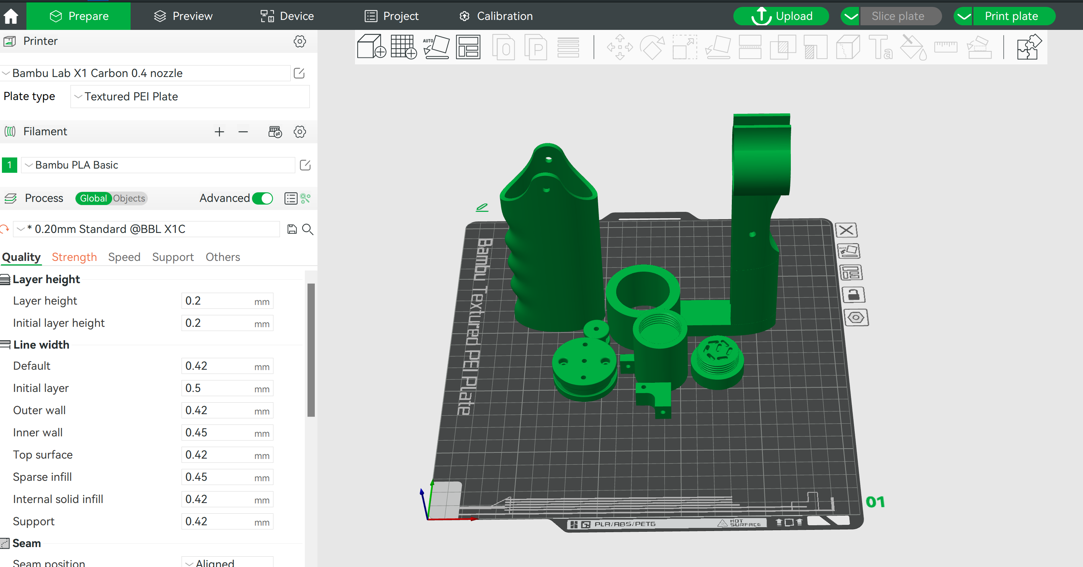Arrange objects on plate 01
The height and width of the screenshot is (567, 1083).
pyautogui.click(x=851, y=272)
